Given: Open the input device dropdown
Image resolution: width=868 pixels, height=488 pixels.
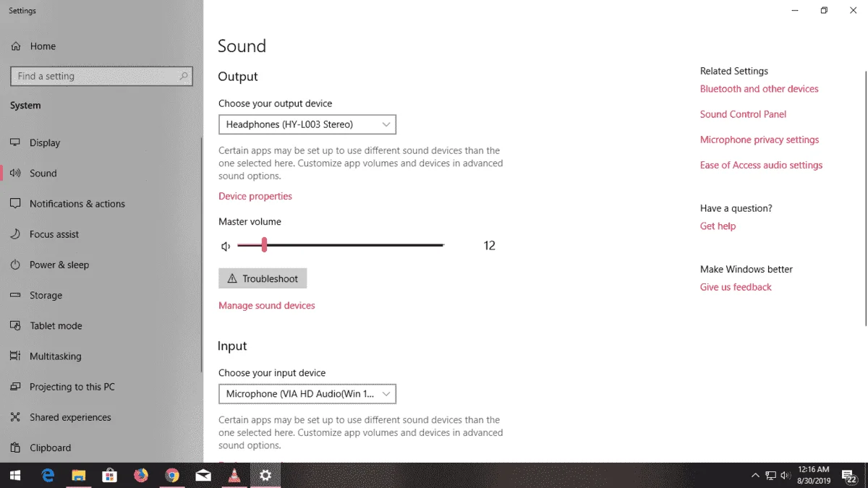Looking at the screenshot, I should click(307, 394).
